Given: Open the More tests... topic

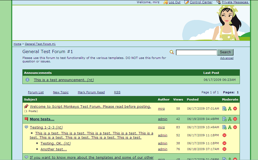Looking at the screenshot, I should click(x=42, y=119).
